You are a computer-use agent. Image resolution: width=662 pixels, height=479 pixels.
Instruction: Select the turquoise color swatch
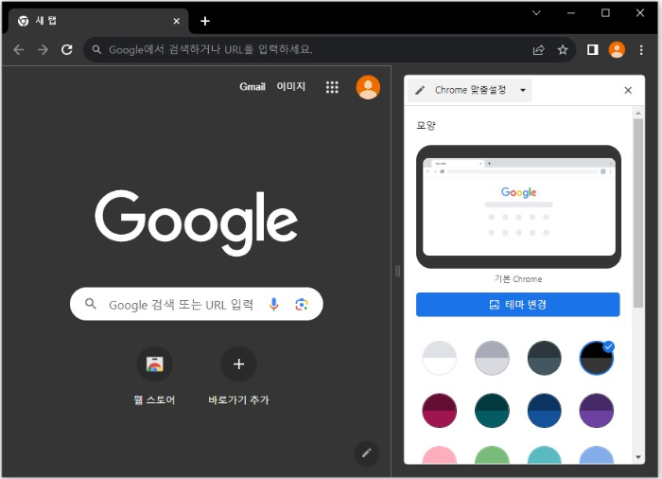click(x=544, y=455)
